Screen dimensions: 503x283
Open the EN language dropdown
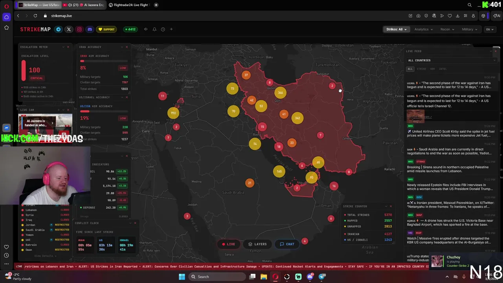490,29
